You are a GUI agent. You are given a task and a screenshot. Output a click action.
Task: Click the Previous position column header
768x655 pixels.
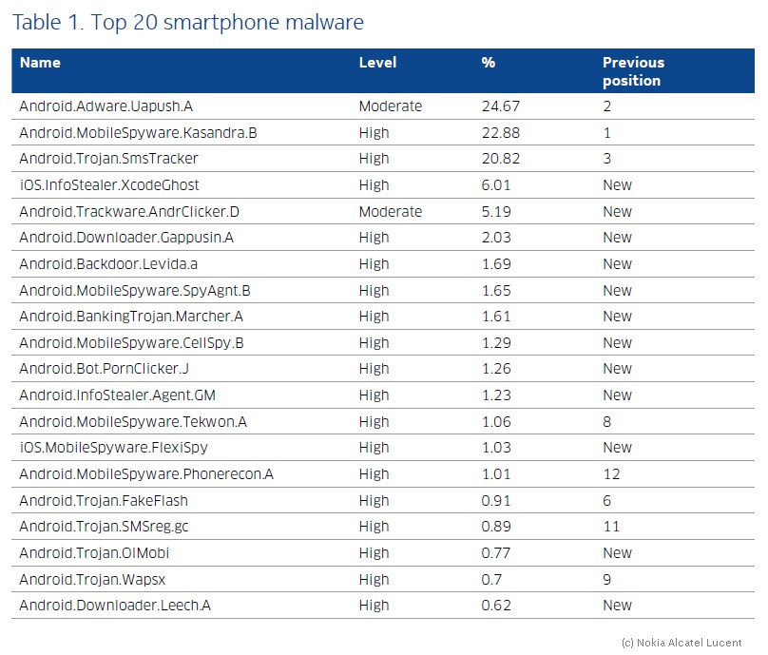633,71
